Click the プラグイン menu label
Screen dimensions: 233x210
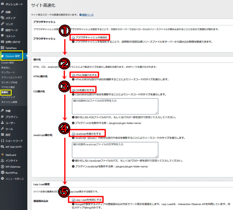click(x=12, y=117)
